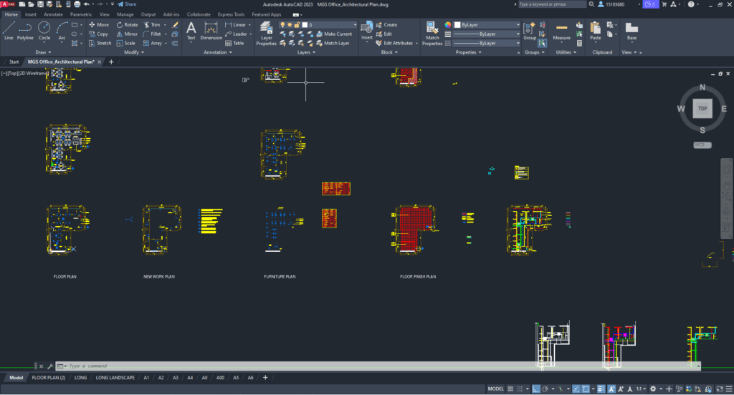The height and width of the screenshot is (395, 734).
Task: Click the command line input field
Action: [x=287, y=366]
